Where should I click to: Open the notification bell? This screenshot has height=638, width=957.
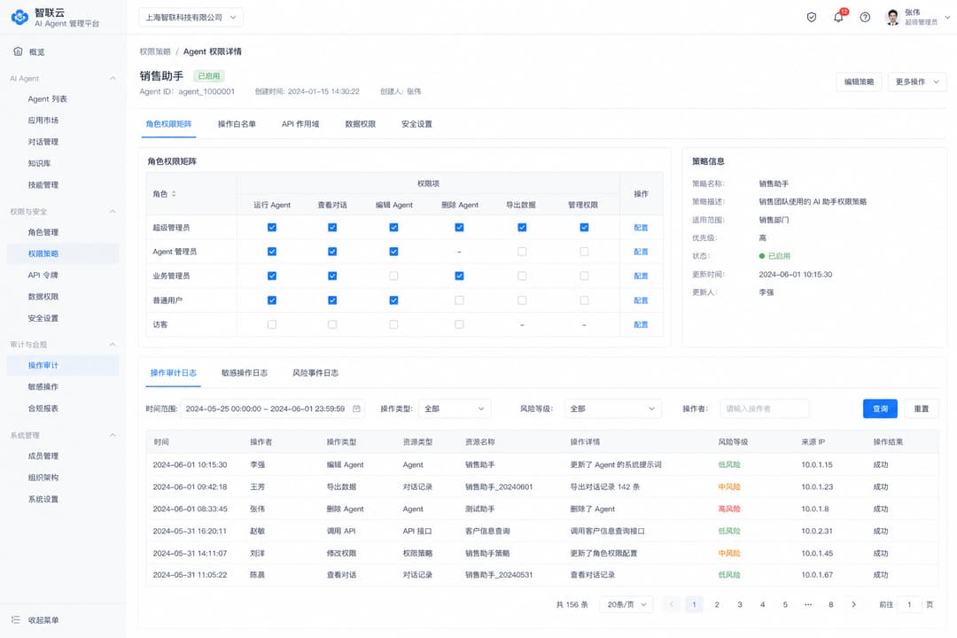pos(838,17)
